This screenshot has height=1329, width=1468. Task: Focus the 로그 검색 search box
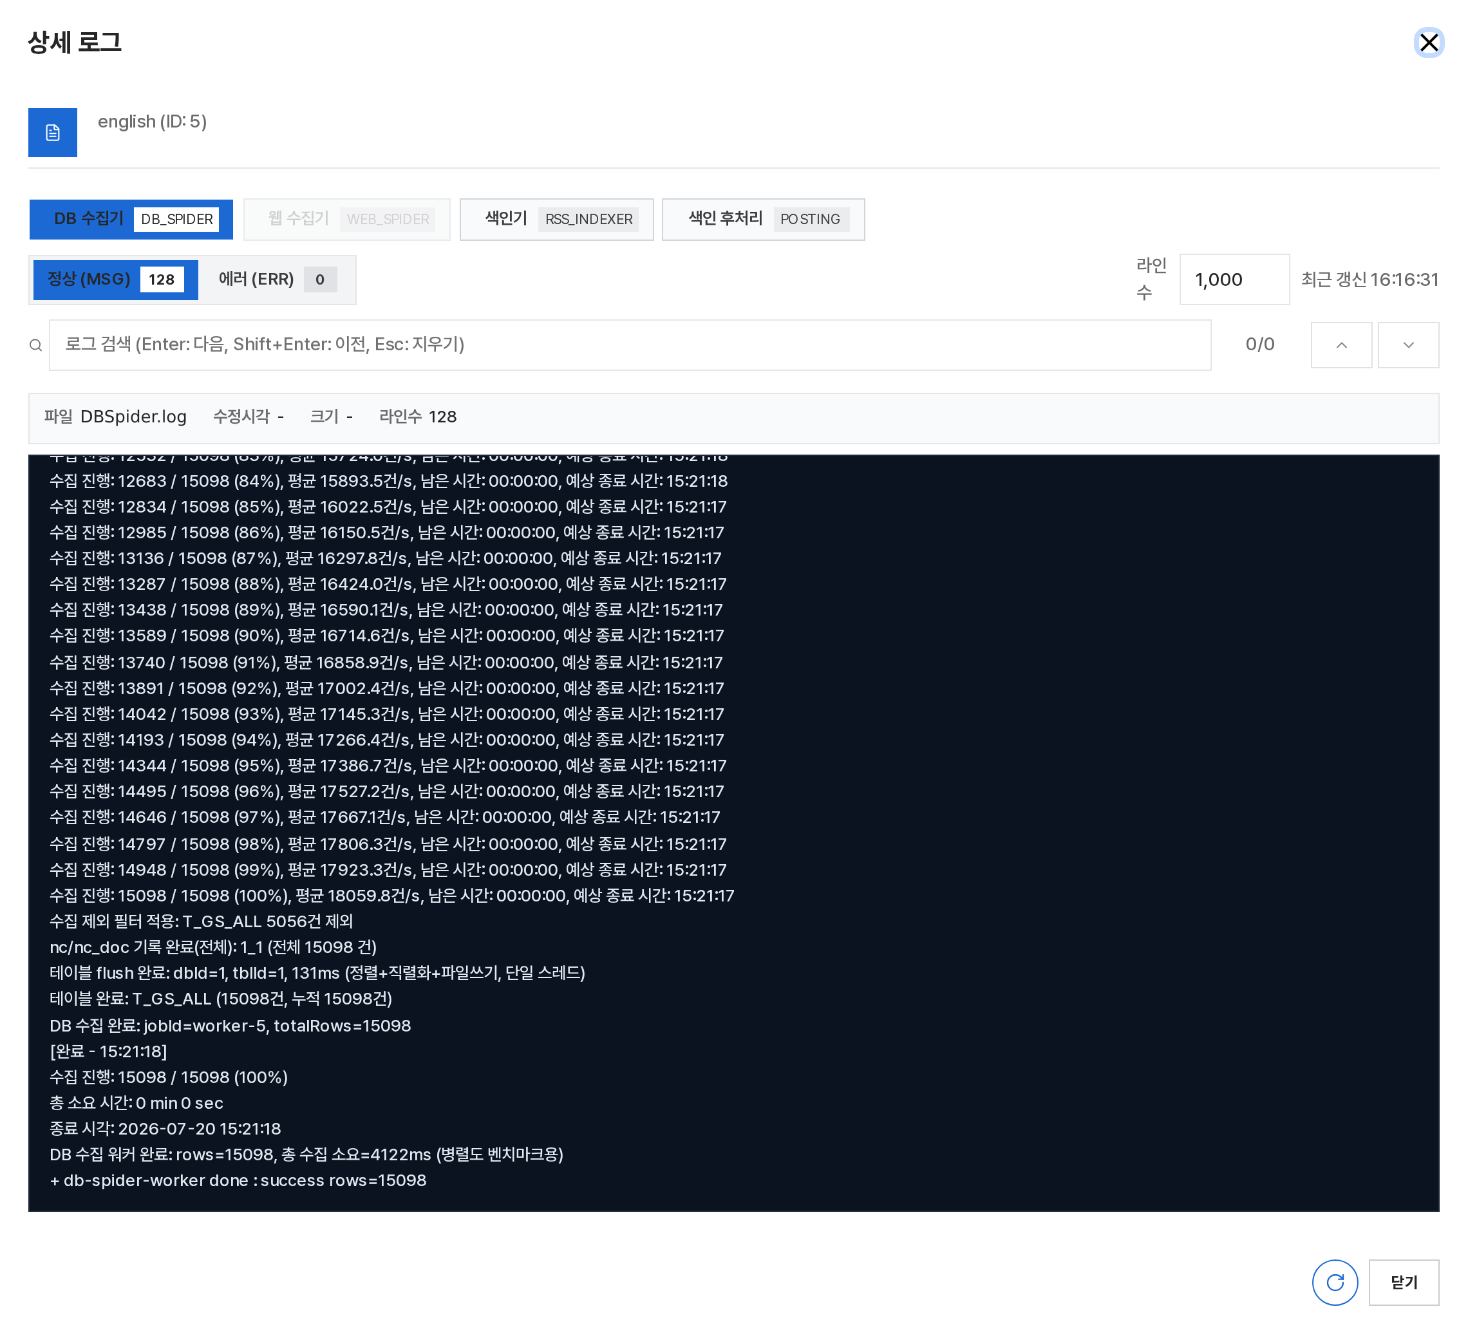(x=630, y=345)
